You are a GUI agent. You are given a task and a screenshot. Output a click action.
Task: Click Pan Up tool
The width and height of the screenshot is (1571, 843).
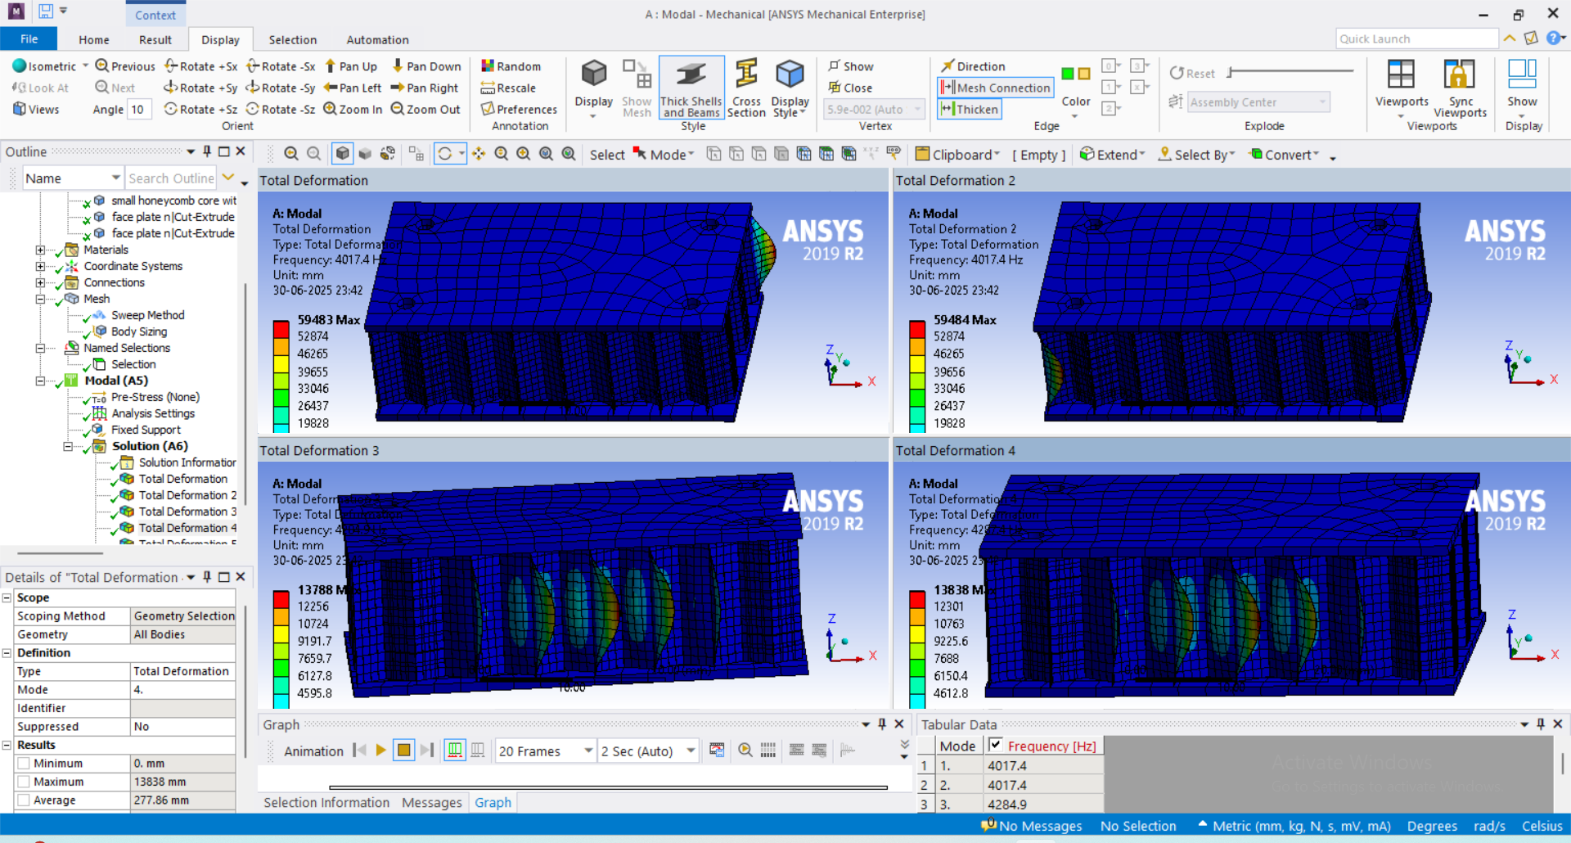tap(351, 66)
